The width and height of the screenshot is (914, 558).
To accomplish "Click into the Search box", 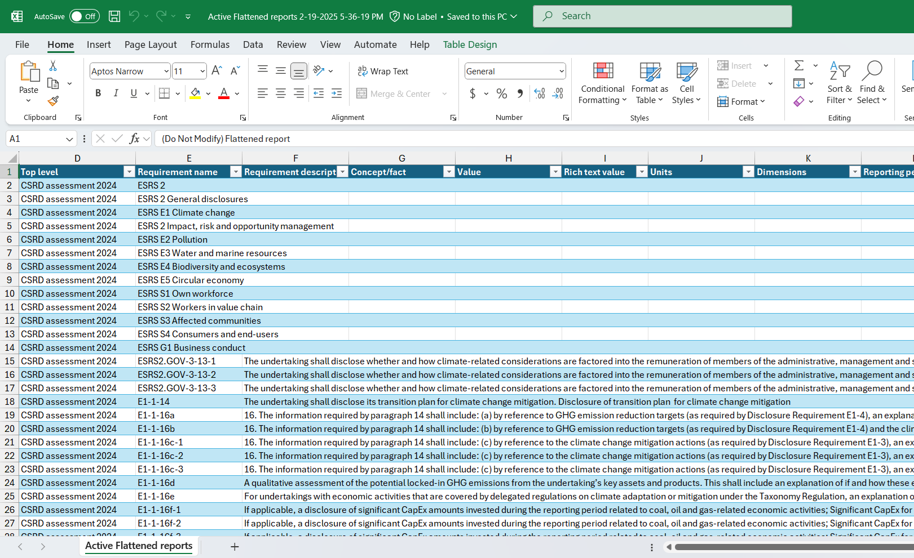I will (x=663, y=16).
